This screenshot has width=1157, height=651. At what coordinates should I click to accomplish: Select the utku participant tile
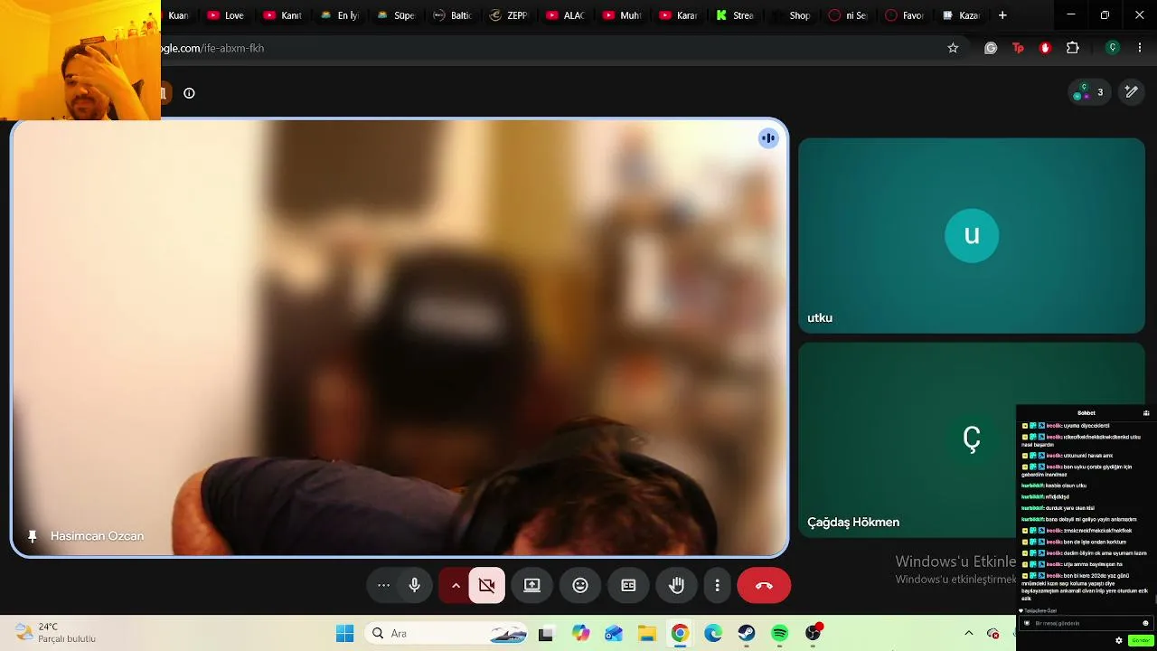(972, 235)
